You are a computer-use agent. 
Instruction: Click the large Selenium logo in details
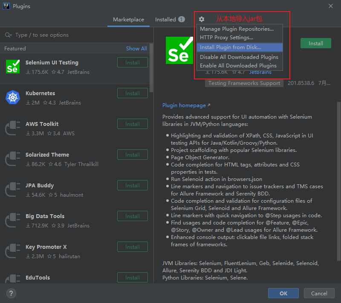[179, 50]
